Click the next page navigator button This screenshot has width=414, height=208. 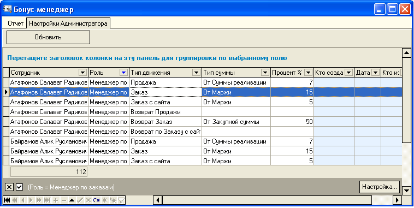39,200
